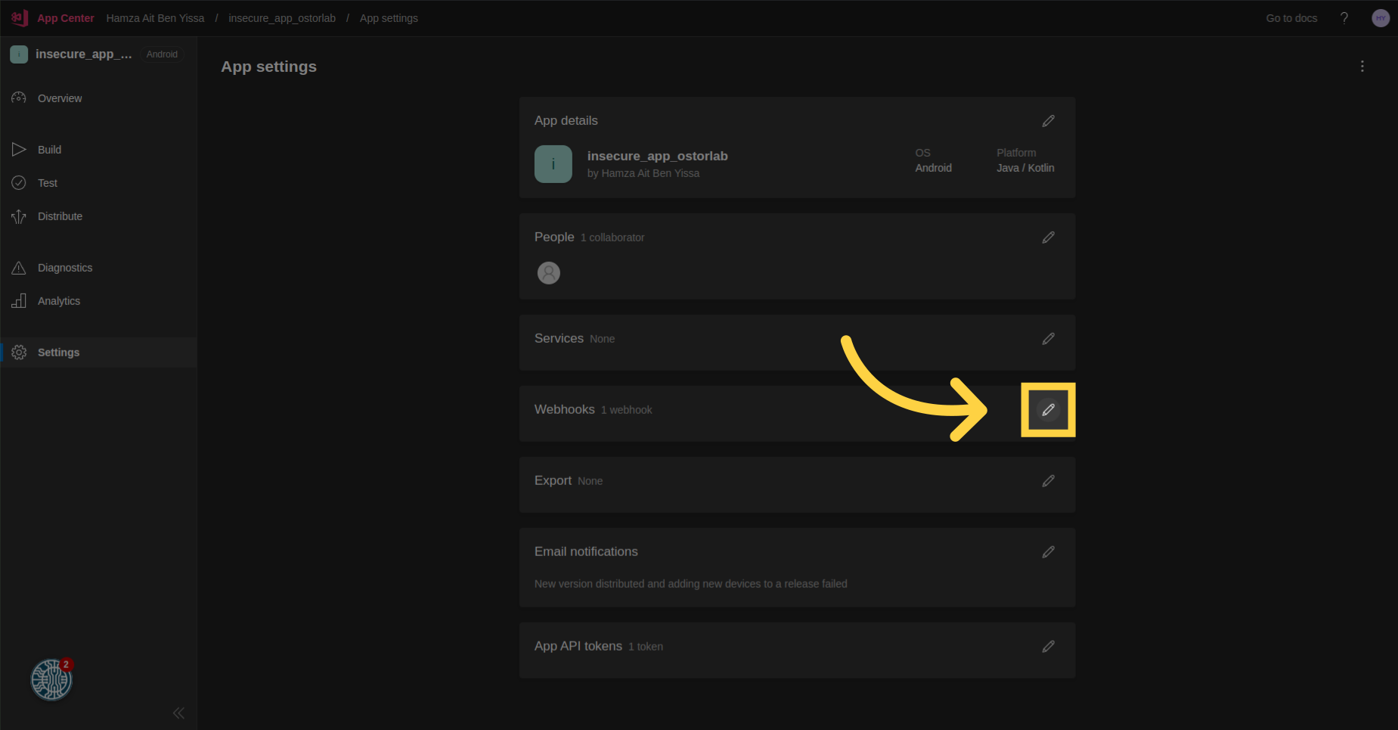The image size is (1398, 730).
Task: Collapse the sidebar with double chevron
Action: tap(178, 713)
